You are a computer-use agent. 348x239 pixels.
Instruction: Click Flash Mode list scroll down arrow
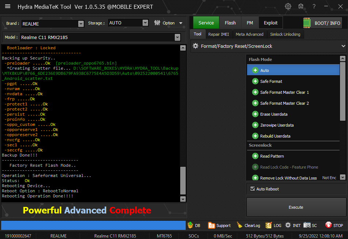[x=343, y=177]
